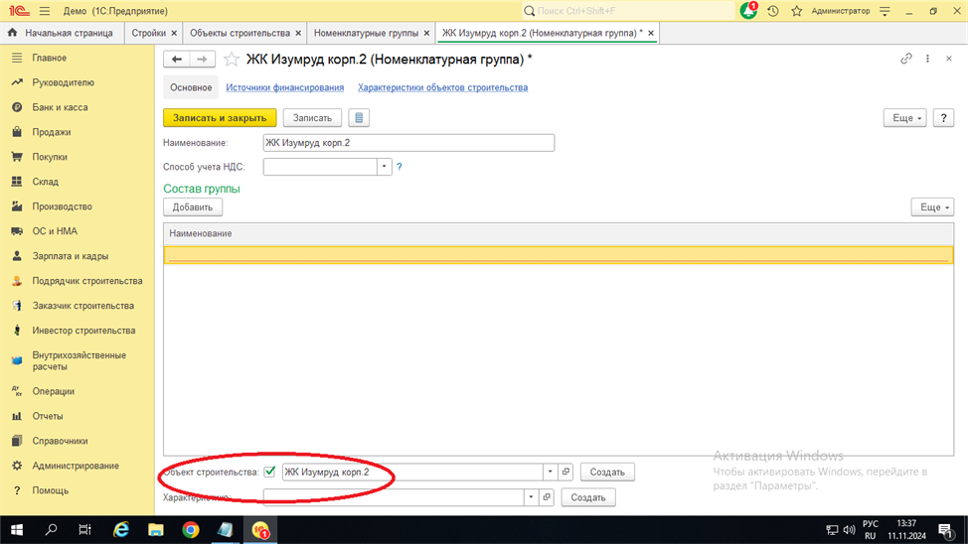The width and height of the screenshot is (968, 544).
Task: Expand the Объект строительства dropdown list
Action: tap(550, 473)
